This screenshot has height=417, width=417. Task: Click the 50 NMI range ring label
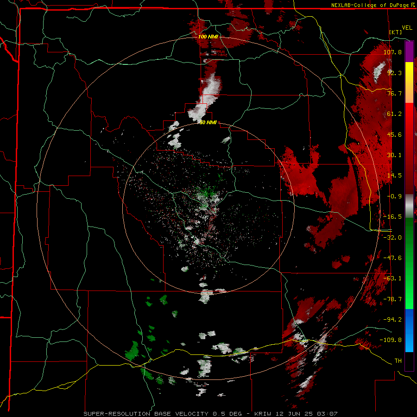point(208,123)
